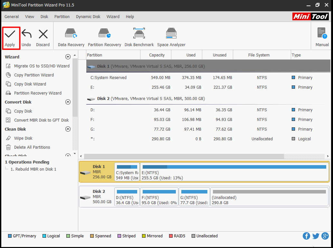This screenshot has width=333, height=248.
Task: Select the pending Rebuild MBR operation
Action: pyautogui.click(x=33, y=169)
